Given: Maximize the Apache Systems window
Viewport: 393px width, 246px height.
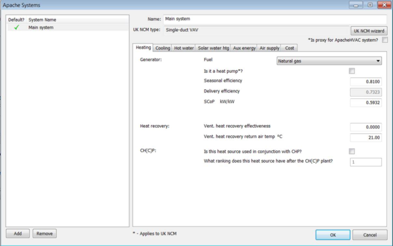Looking at the screenshot, I should point(370,5).
